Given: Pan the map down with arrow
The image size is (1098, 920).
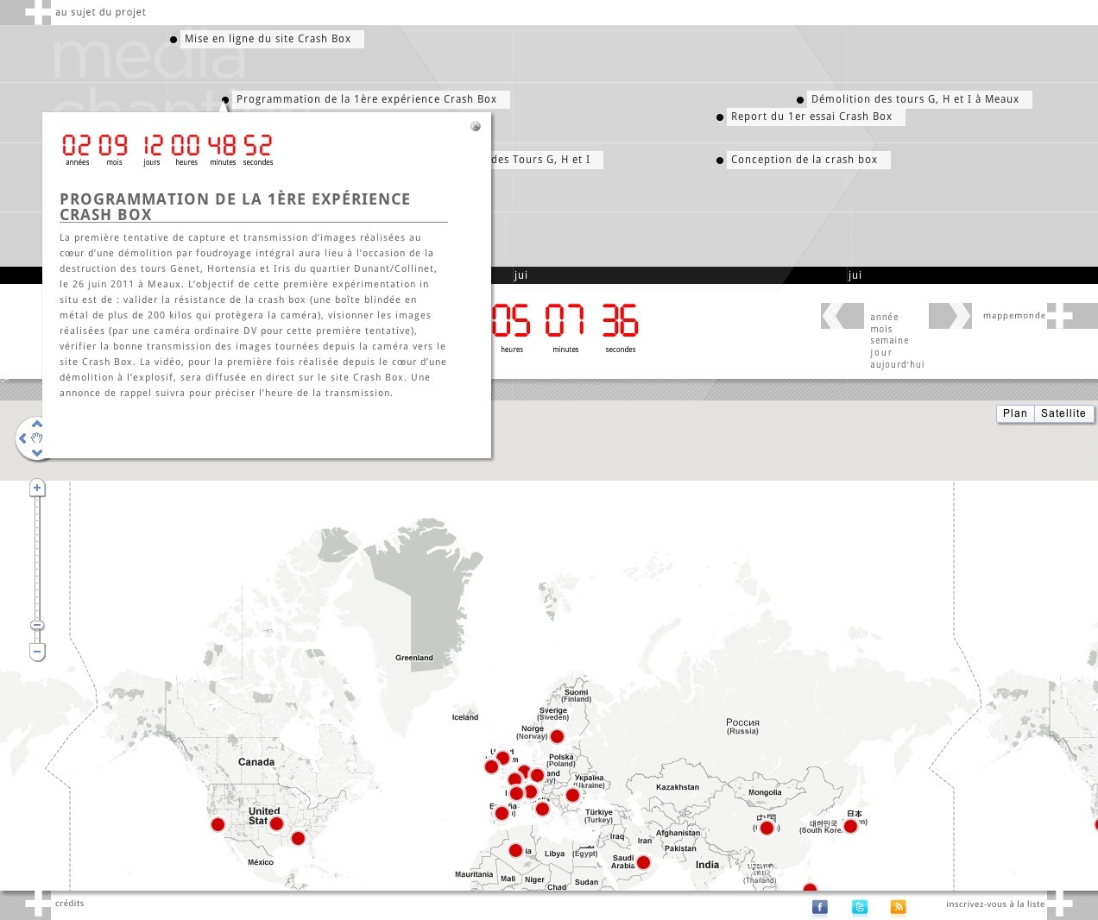Looking at the screenshot, I should click(37, 452).
